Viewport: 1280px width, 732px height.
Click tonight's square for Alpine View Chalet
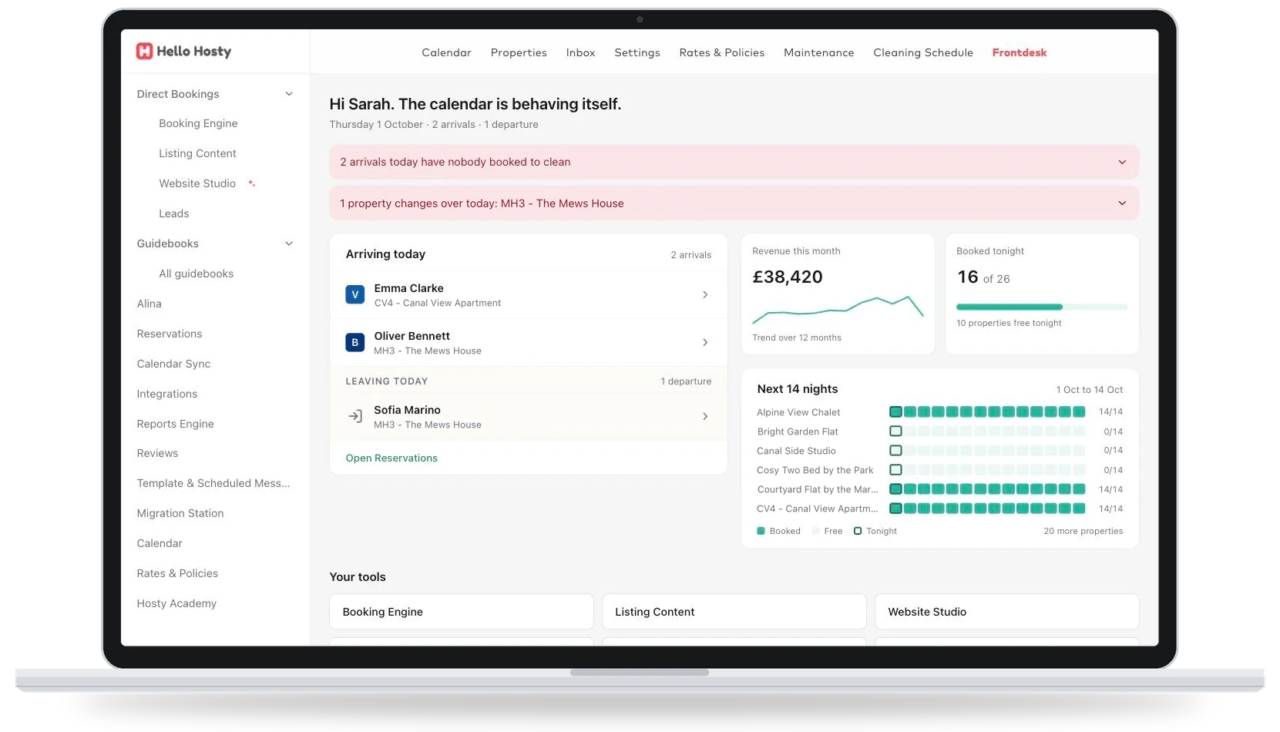click(895, 411)
